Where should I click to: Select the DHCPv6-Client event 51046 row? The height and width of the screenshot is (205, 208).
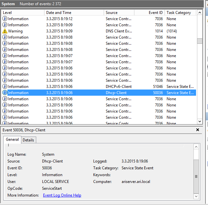(98, 87)
